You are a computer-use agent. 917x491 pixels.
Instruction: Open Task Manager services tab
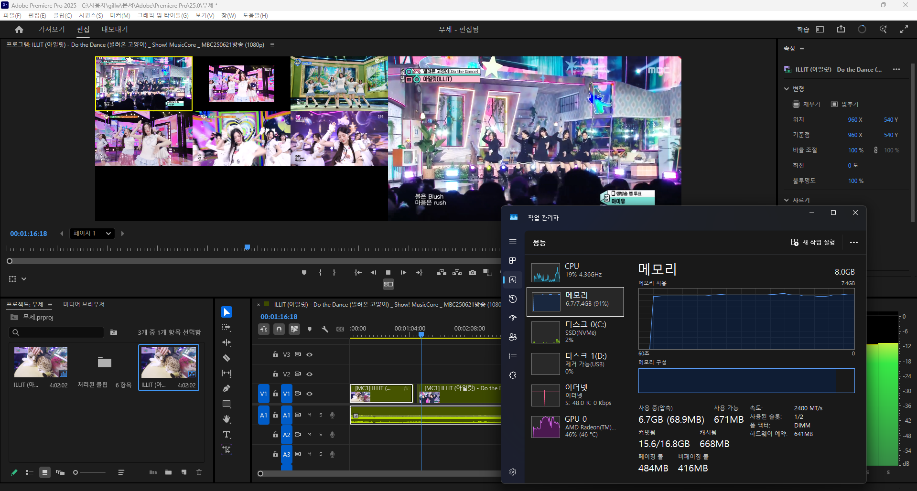click(513, 375)
